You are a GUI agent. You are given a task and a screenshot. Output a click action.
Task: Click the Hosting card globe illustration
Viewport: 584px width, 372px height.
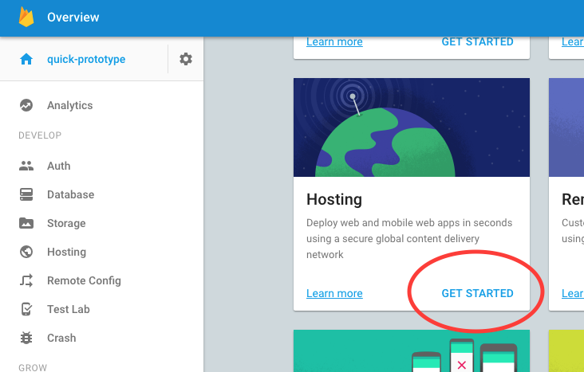pos(412,127)
